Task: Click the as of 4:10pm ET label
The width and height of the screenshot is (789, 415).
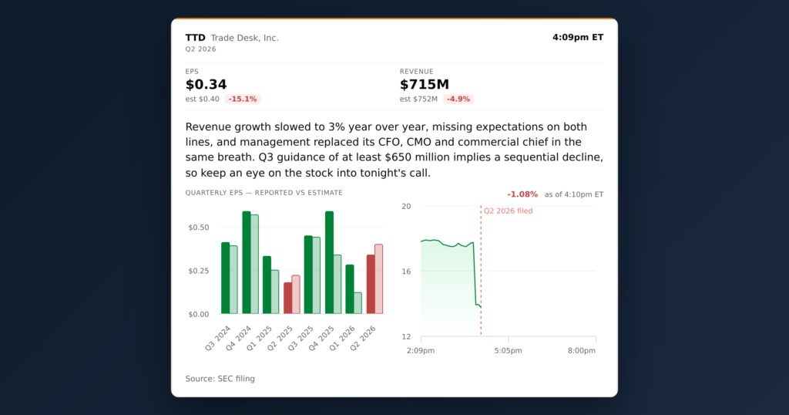Action: pos(573,194)
